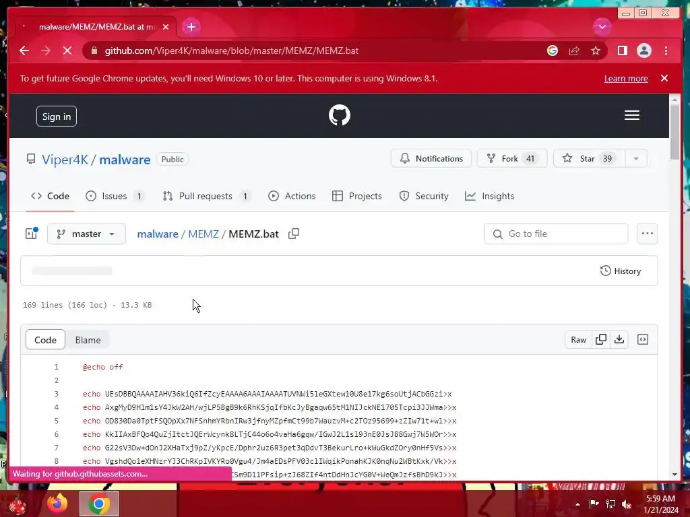Open the Chrome profile avatar
690x517 pixels.
coord(644,50)
